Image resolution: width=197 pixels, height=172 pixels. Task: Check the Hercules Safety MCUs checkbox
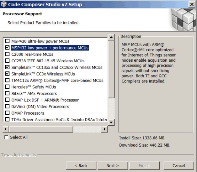coord(7,86)
